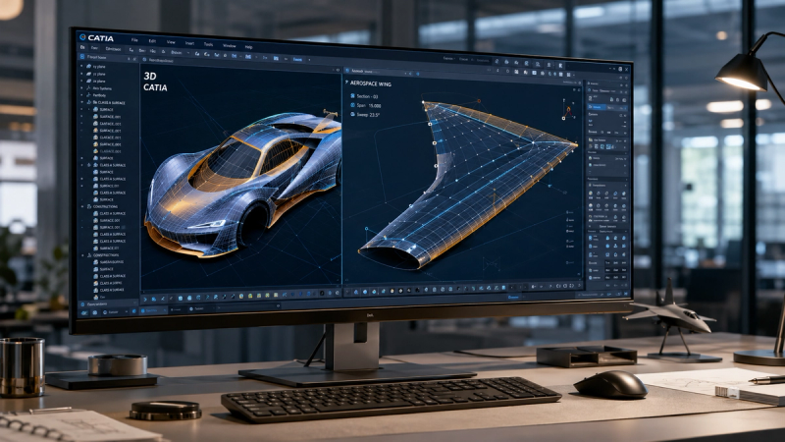Open the Window menu
785x442 pixels.
coord(230,45)
